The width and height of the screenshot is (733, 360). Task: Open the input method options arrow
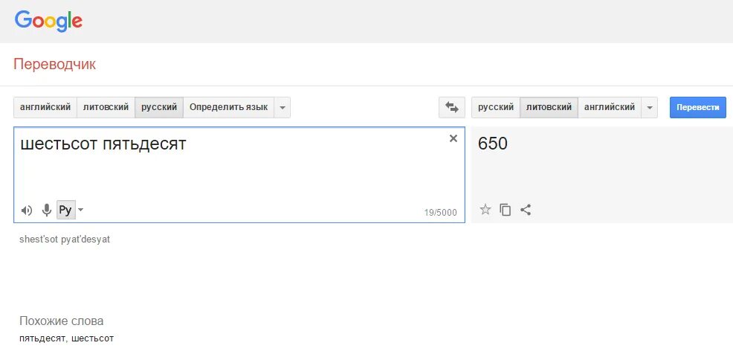point(81,210)
